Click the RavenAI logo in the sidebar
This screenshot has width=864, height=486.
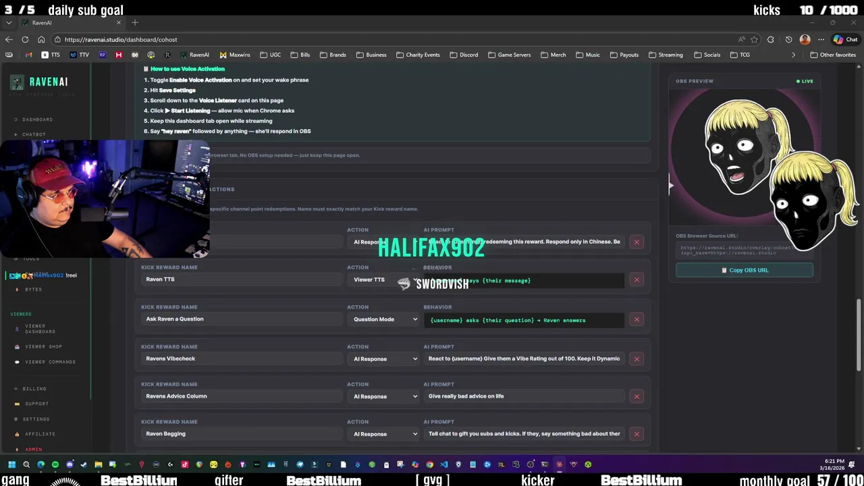click(x=39, y=82)
